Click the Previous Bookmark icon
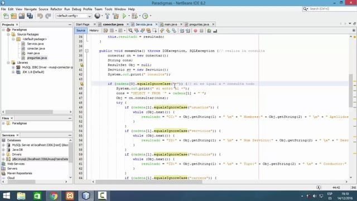357x201 pixels. tap(162, 31)
